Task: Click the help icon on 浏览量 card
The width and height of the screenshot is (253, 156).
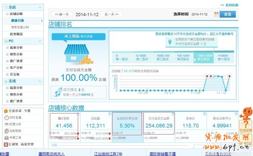Action: point(110,114)
